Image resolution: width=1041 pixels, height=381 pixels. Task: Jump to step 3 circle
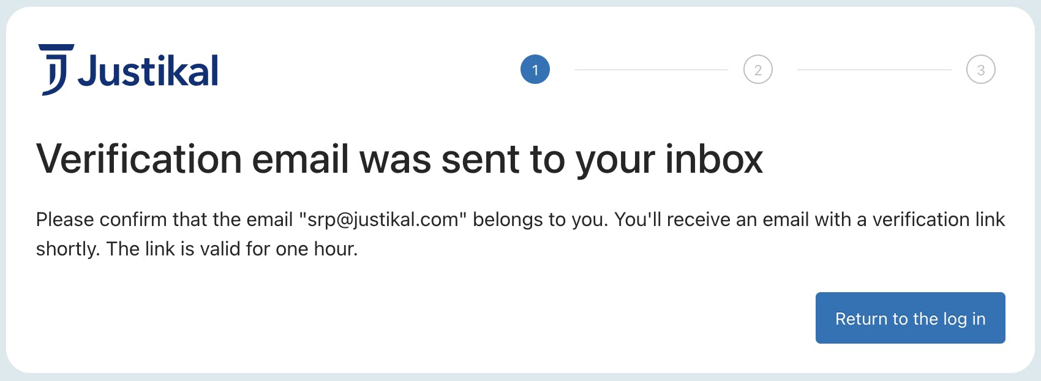coord(980,70)
